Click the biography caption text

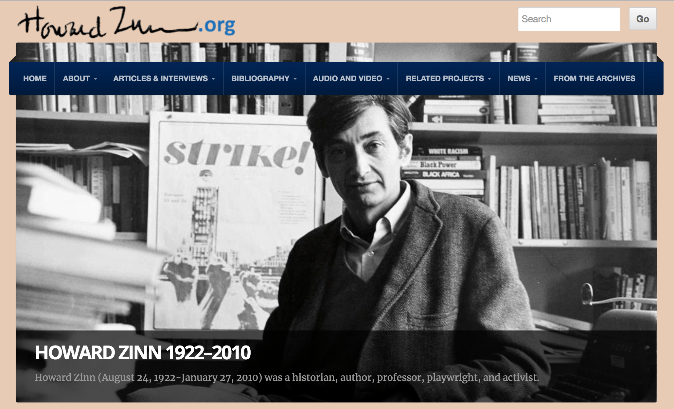click(x=287, y=378)
